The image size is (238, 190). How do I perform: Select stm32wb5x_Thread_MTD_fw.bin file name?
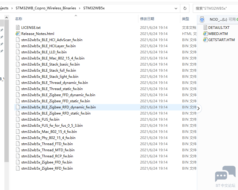(48, 150)
